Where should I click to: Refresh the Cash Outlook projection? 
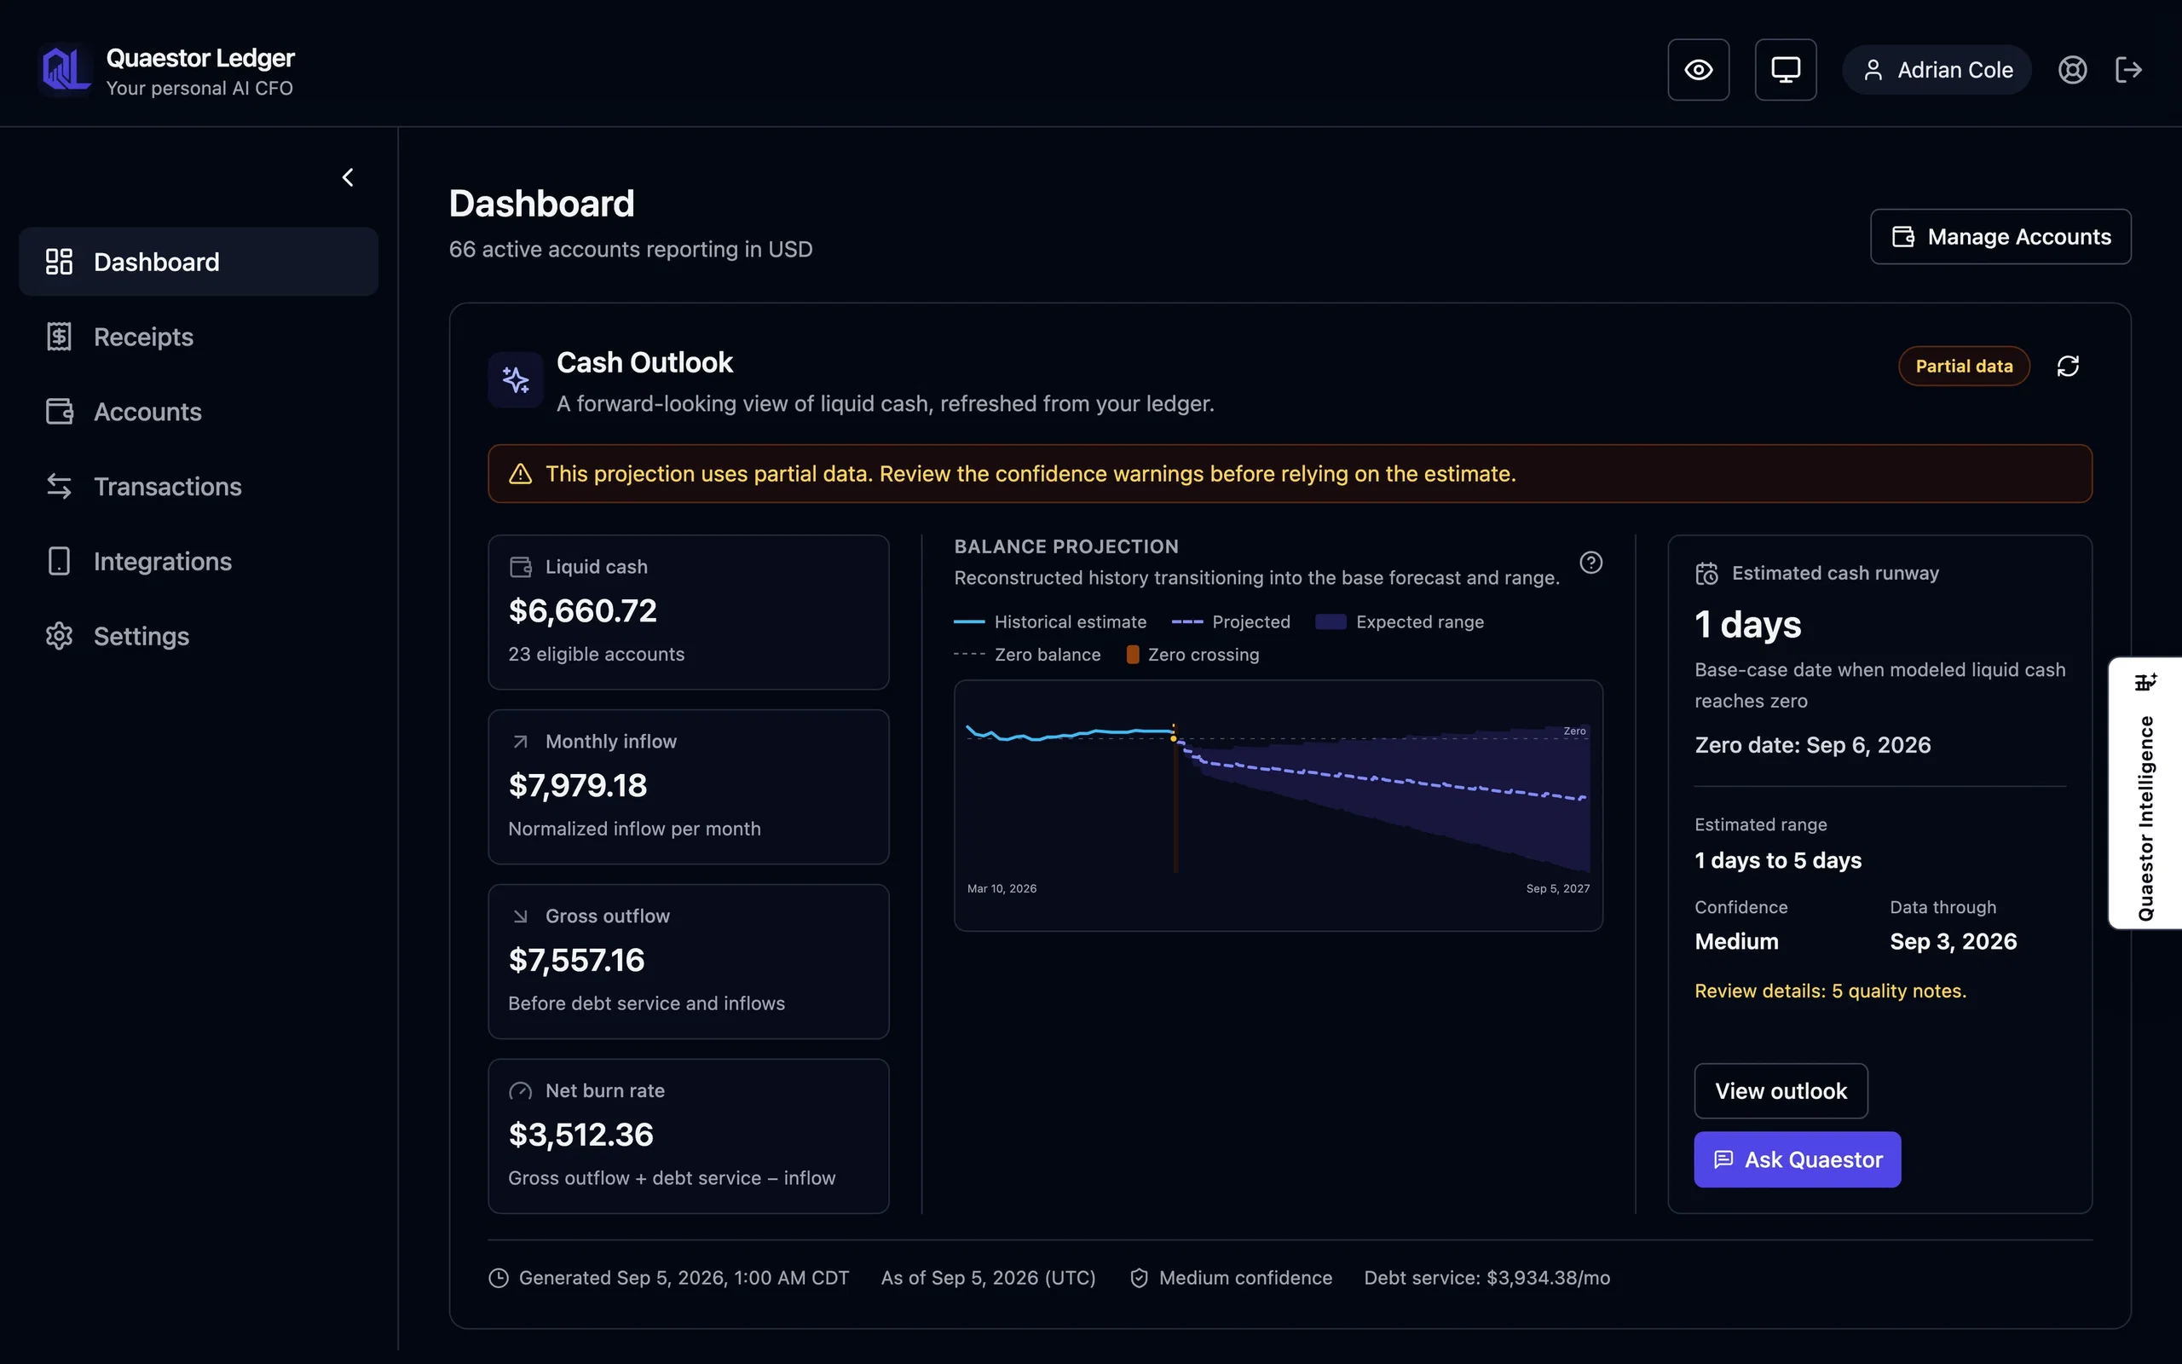pyautogui.click(x=2068, y=366)
